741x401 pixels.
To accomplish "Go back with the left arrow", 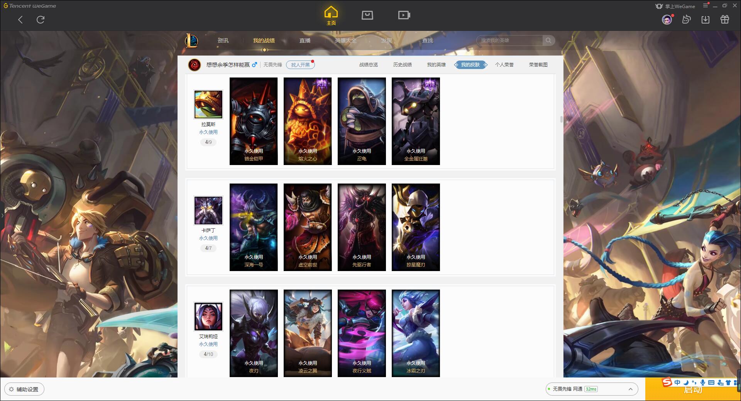I will (20, 20).
